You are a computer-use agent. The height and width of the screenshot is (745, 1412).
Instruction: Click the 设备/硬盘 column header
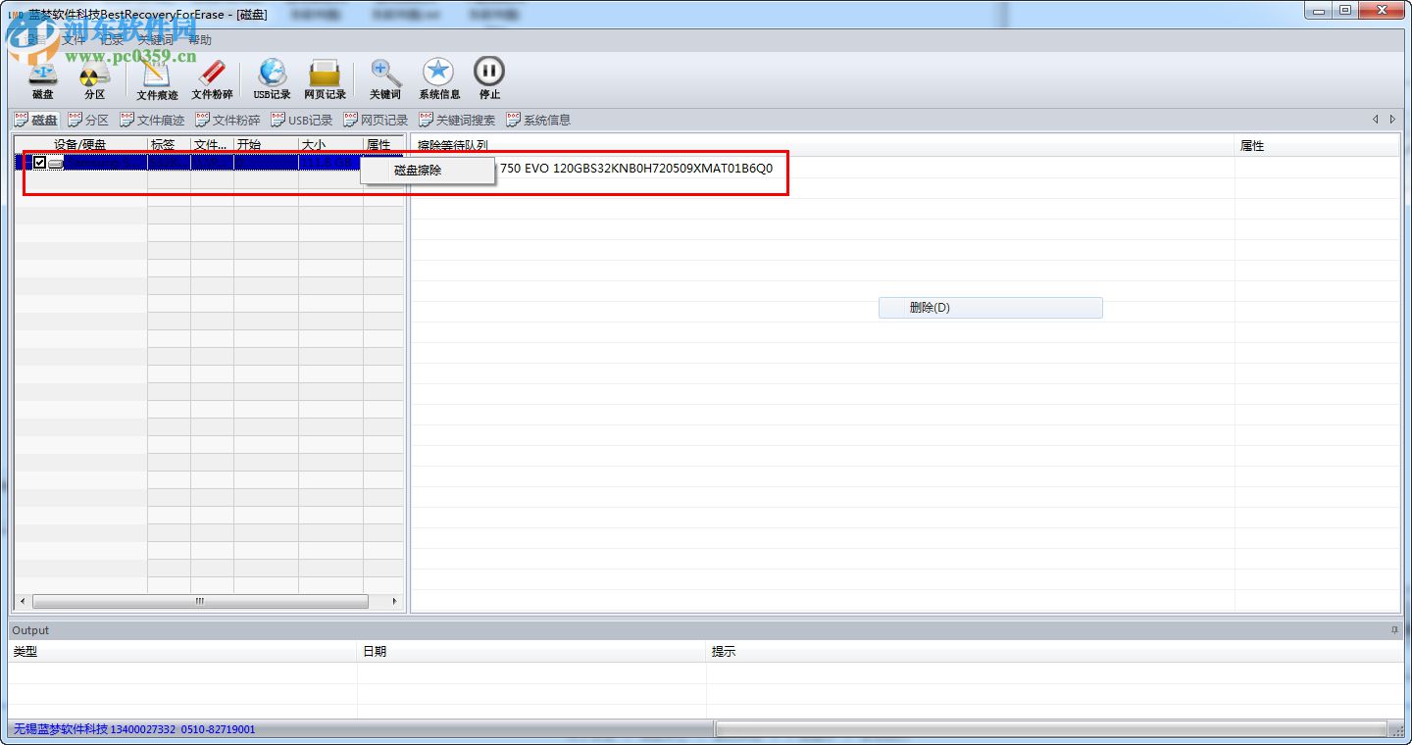(x=80, y=145)
